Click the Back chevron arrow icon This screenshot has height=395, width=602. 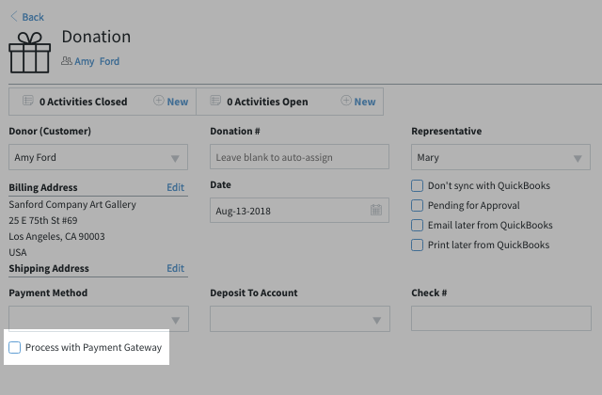tap(14, 17)
